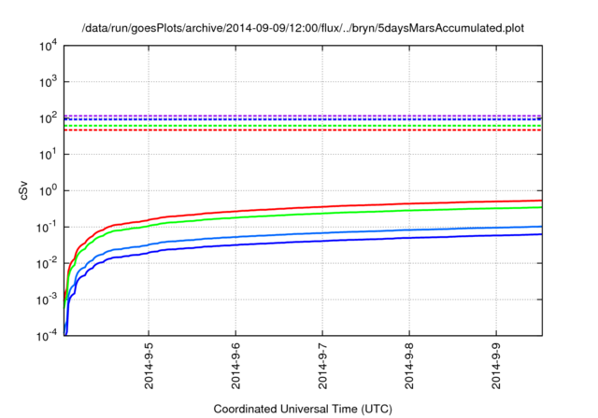Screen dimensions: 598x418
Task: Click the solid green accumulated dose curve
Action: pyautogui.click(x=322, y=213)
